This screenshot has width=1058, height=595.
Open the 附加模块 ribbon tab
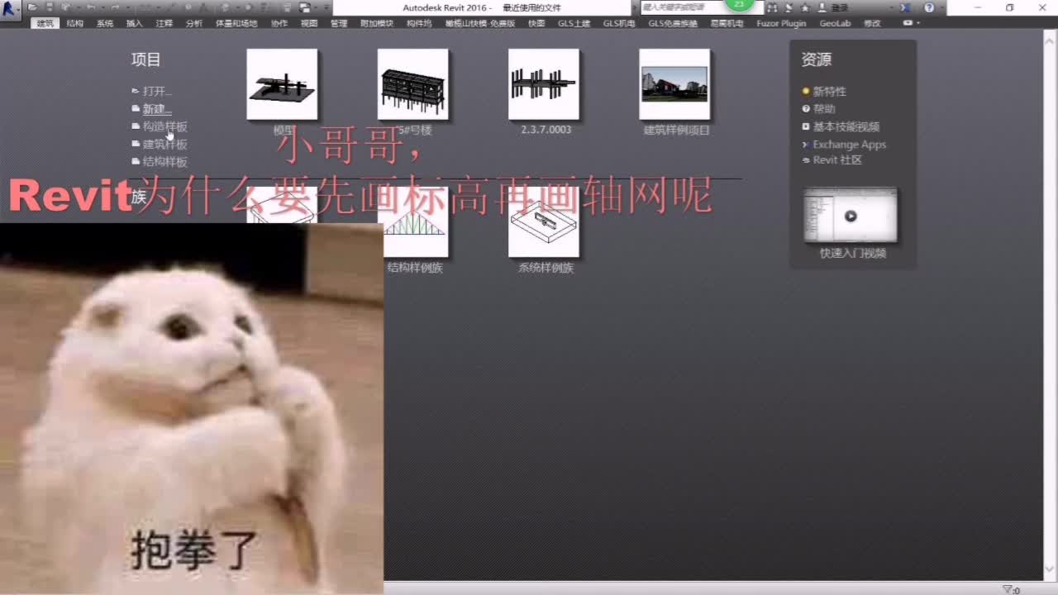point(377,23)
